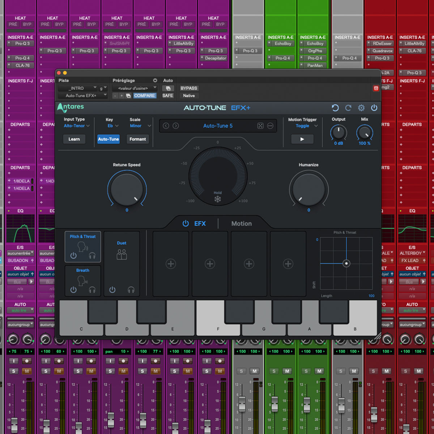This screenshot has width=434, height=434.
Task: Enable Duet effect power
Action: click(x=112, y=290)
